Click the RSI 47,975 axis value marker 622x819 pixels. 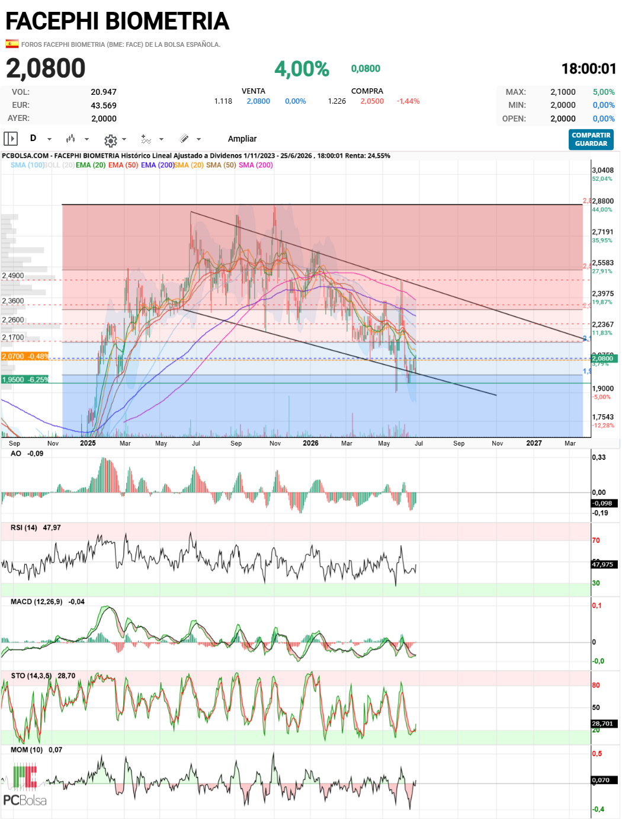[x=604, y=564]
